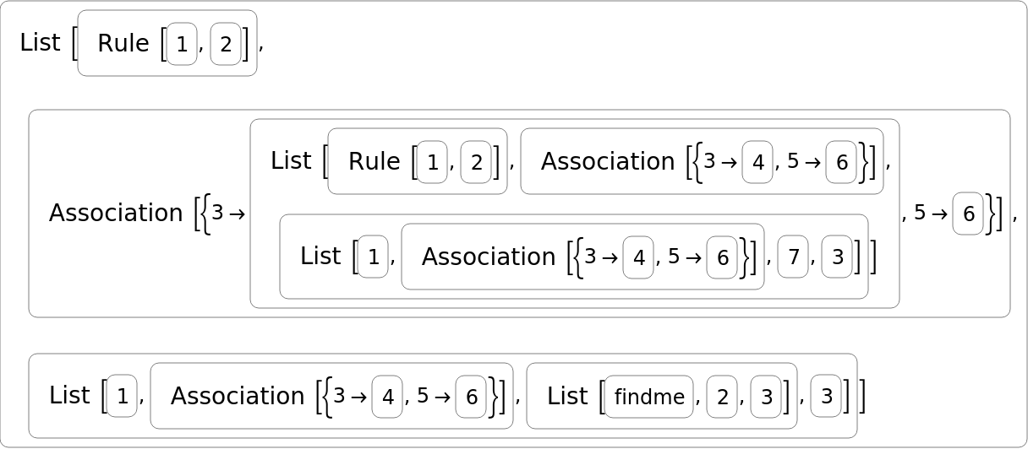The image size is (1028, 449).
Task: Select the box containing number 7
Action: click(793, 257)
